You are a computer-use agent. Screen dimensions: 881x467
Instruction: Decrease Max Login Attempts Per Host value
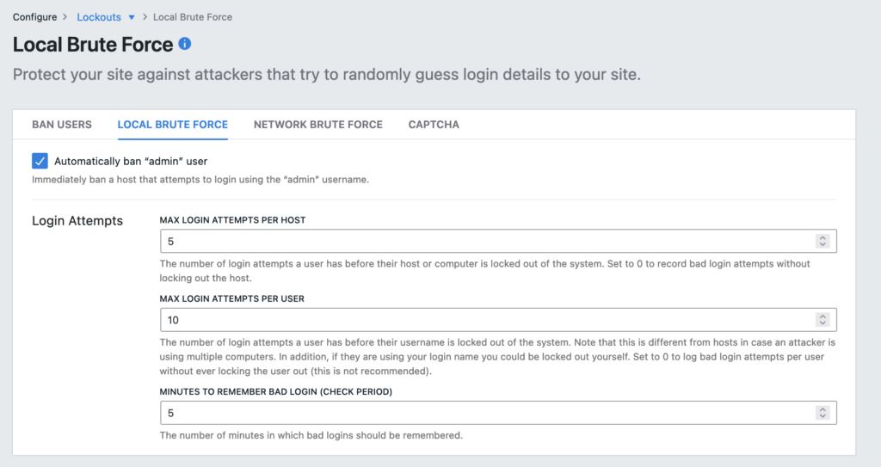point(822,244)
